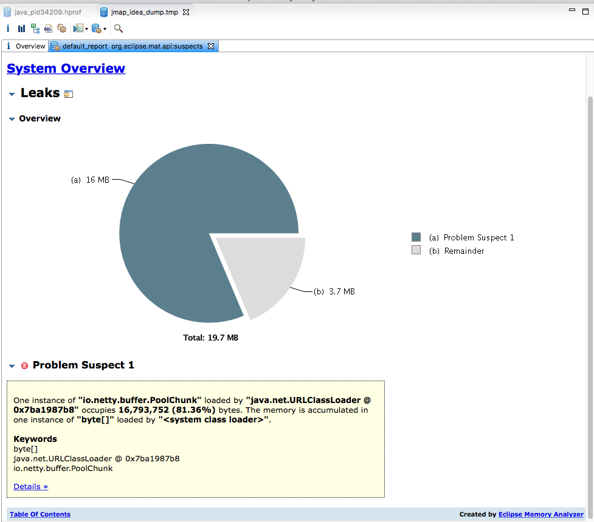
Task: Click the Remainder legend color swatch
Action: (x=416, y=250)
